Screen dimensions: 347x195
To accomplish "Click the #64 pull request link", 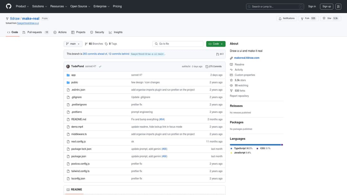I will click(x=162, y=120).
